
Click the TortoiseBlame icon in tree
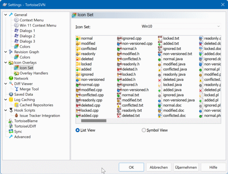pyautogui.click(x=11, y=121)
